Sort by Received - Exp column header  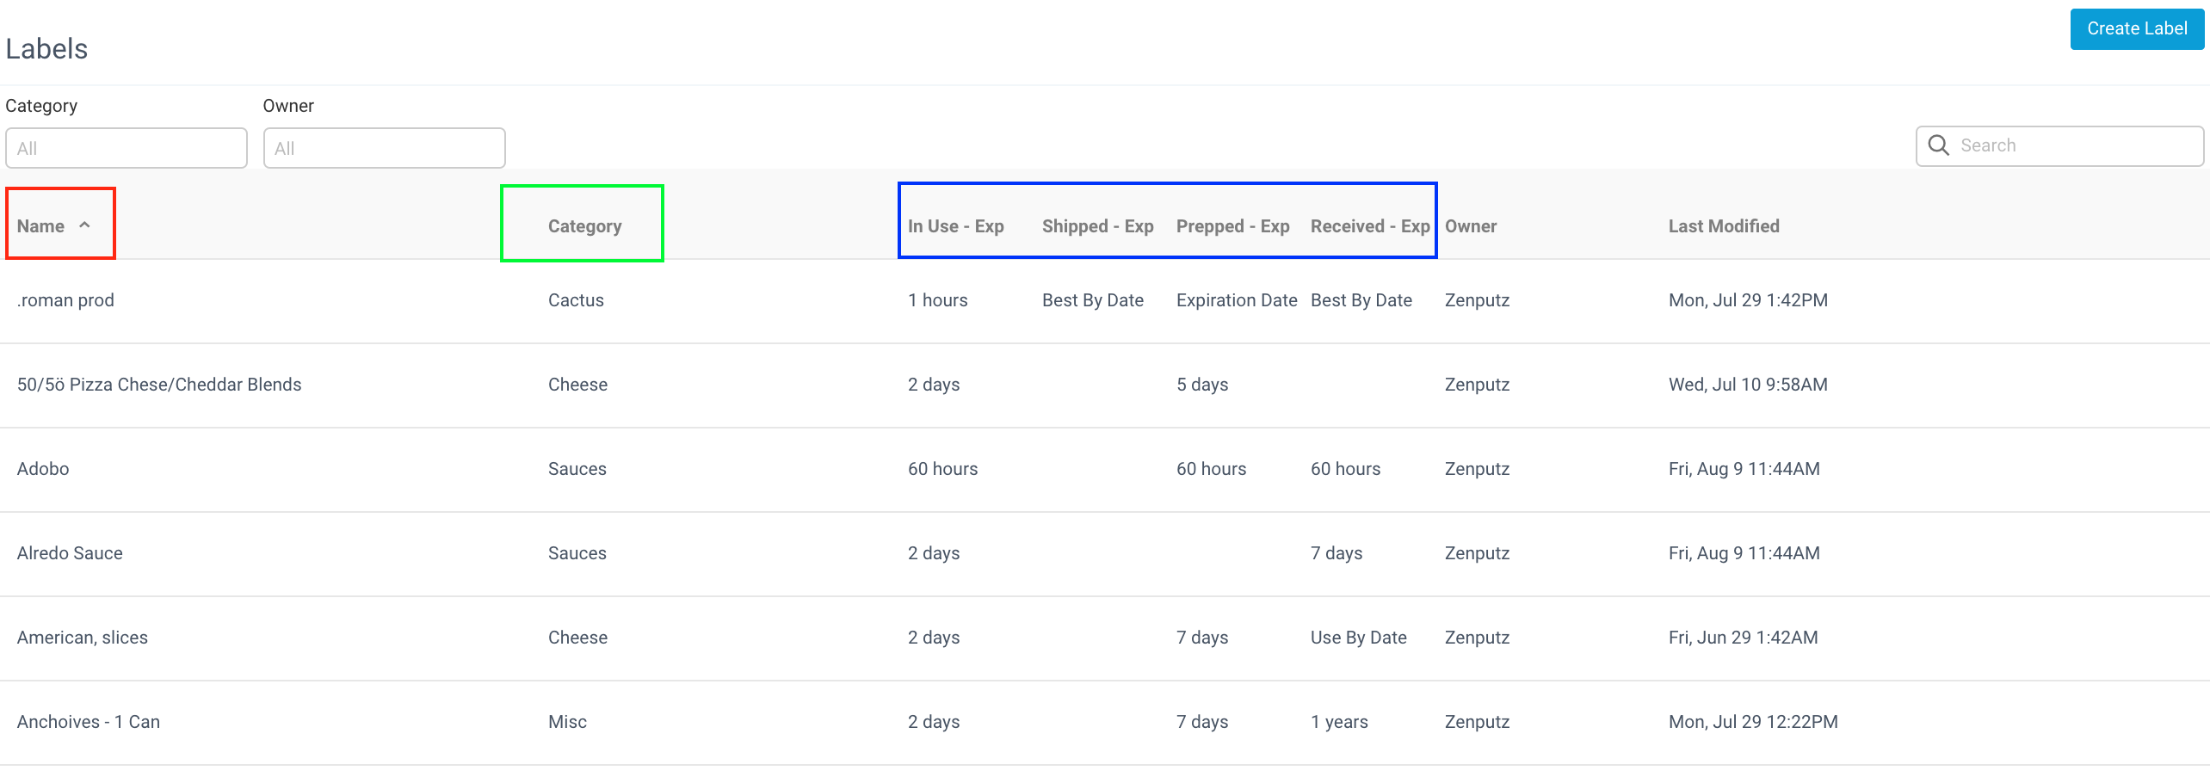point(1370,226)
